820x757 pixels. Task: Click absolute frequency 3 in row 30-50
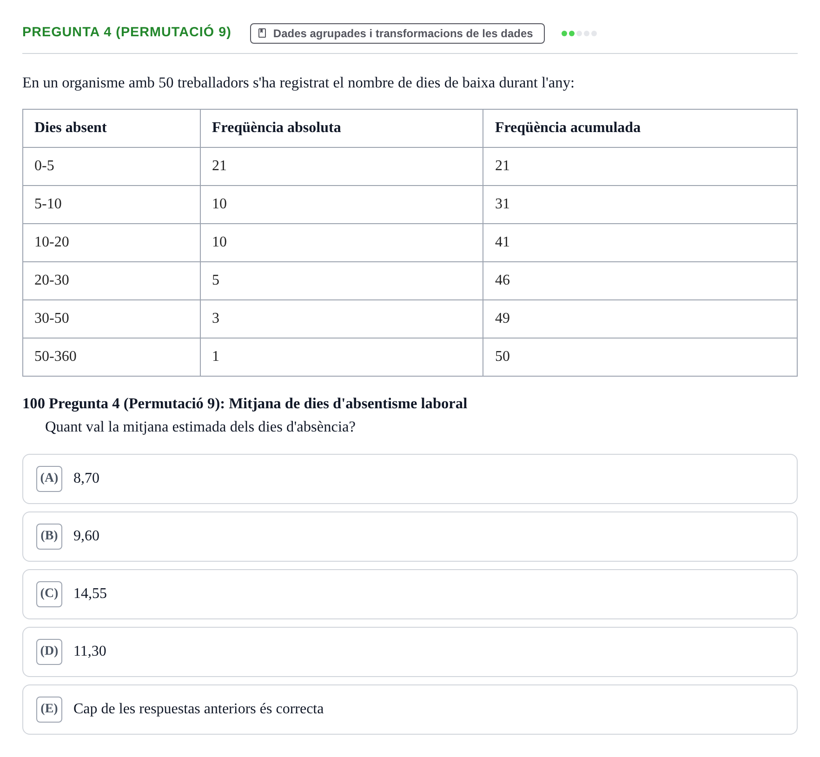342,319
